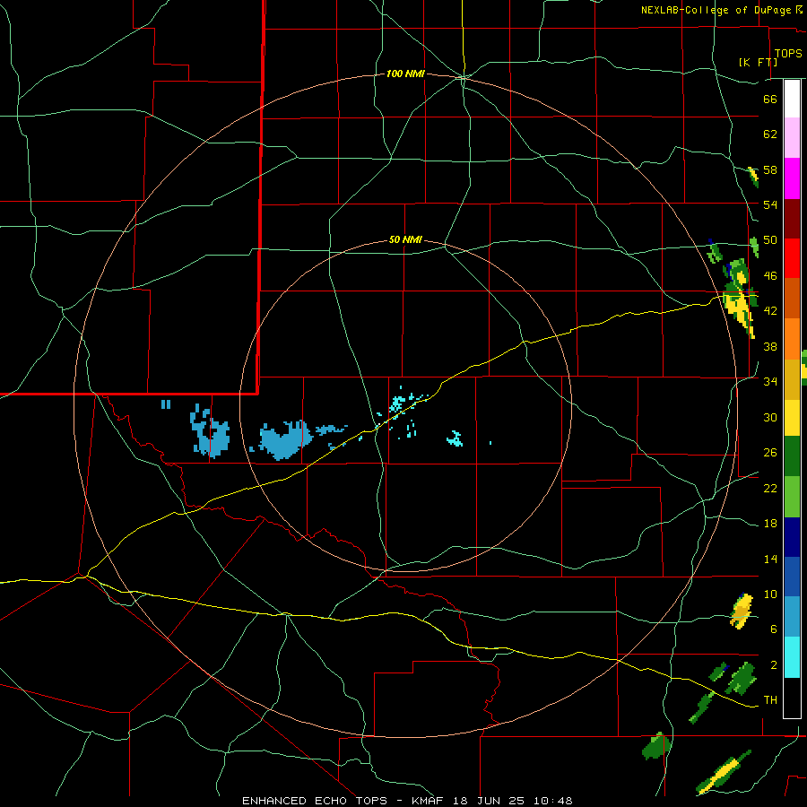Click the 38 legend scale value

770,346
